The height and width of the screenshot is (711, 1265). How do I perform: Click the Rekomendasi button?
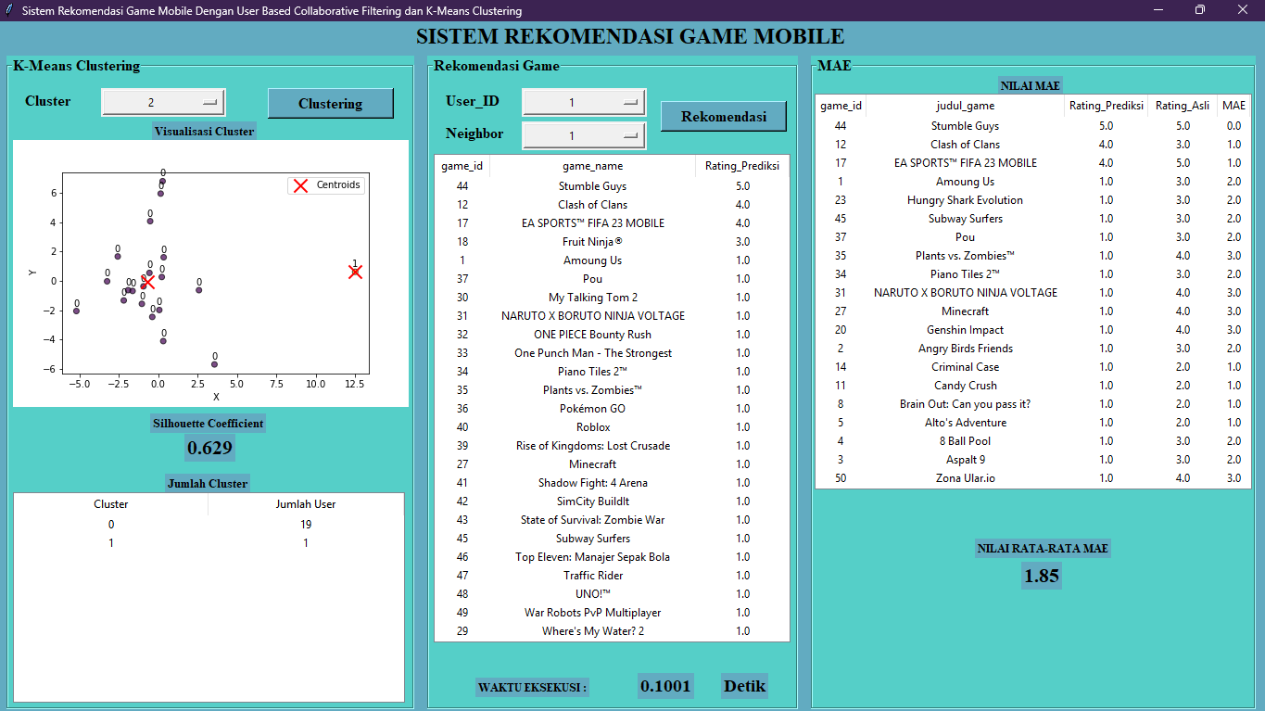tap(722, 117)
